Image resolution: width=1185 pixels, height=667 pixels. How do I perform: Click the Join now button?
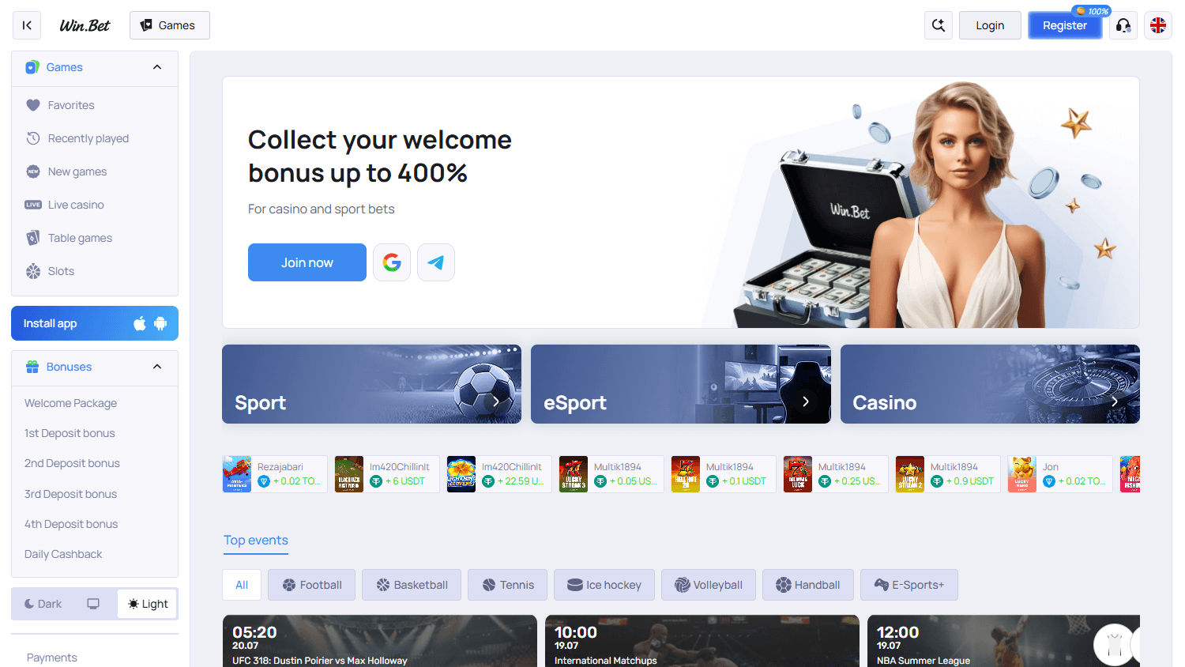coord(307,262)
